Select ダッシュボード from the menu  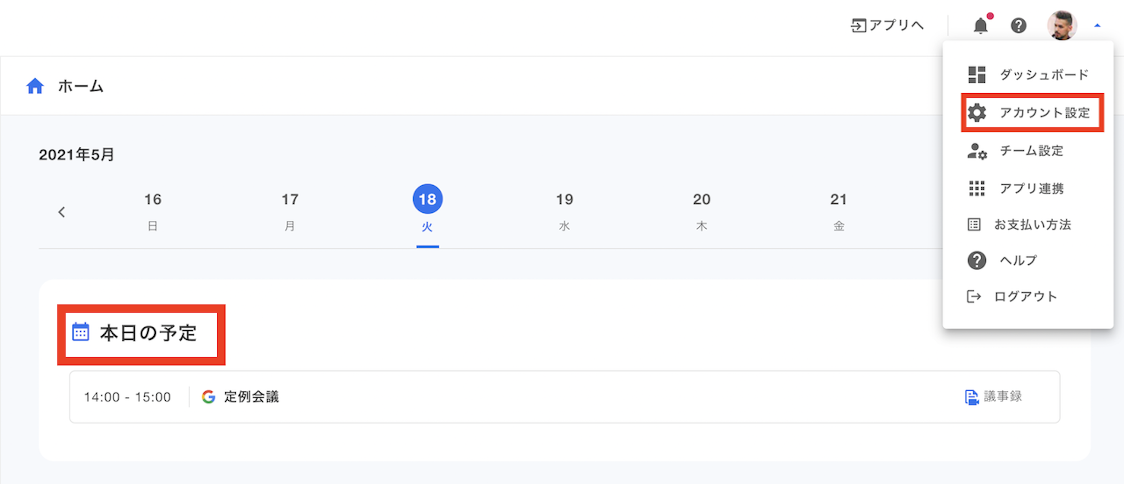[1043, 75]
